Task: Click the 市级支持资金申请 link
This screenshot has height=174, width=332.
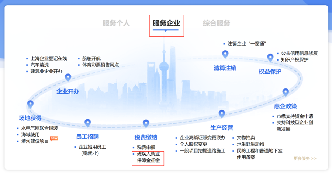Action: pyautogui.click(x=295, y=116)
